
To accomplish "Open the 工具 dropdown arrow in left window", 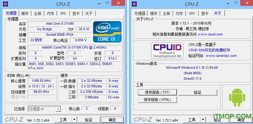I will coord(74,120).
